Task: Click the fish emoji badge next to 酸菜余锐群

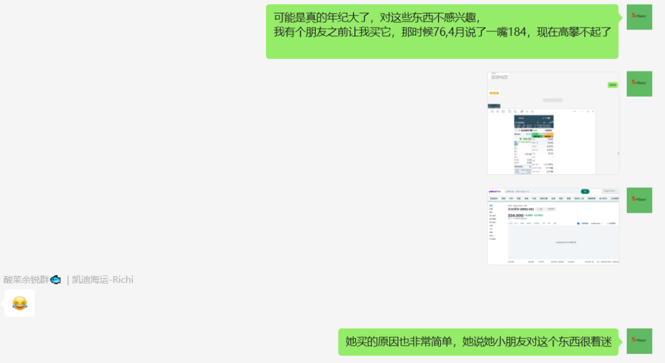Action: (55, 279)
